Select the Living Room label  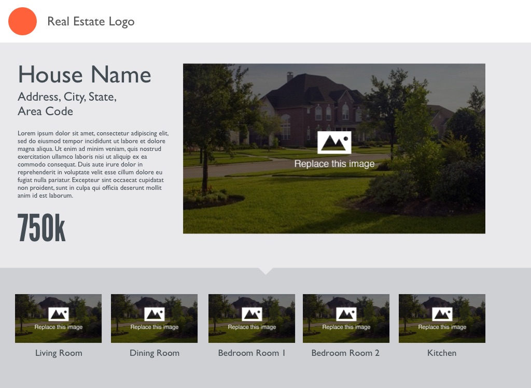click(59, 353)
